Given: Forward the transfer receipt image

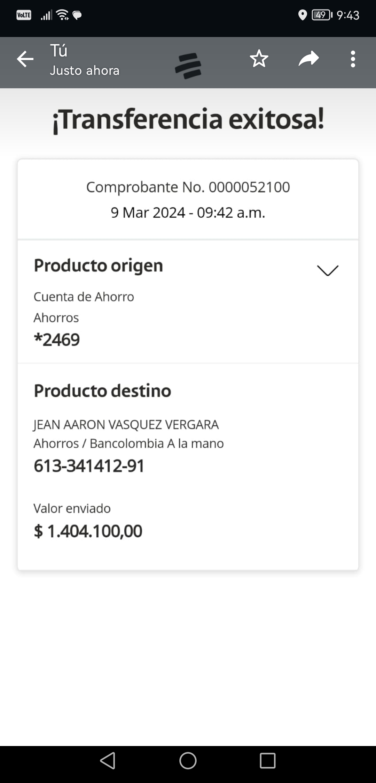Looking at the screenshot, I should point(308,59).
